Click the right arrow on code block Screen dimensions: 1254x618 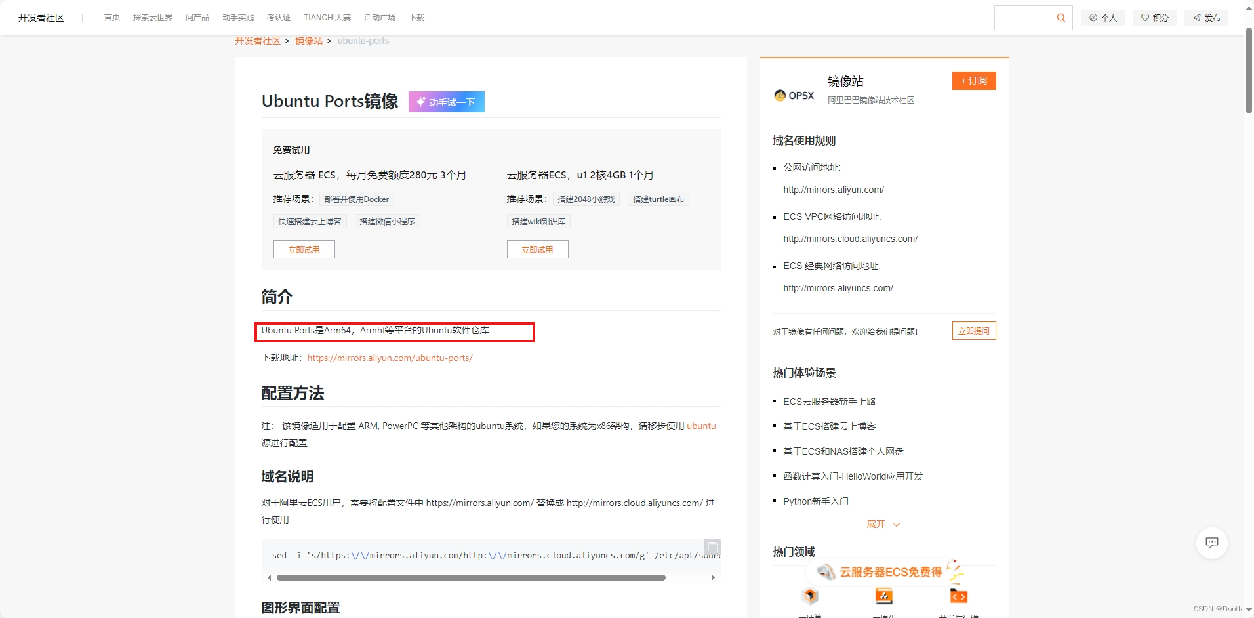pyautogui.click(x=713, y=578)
